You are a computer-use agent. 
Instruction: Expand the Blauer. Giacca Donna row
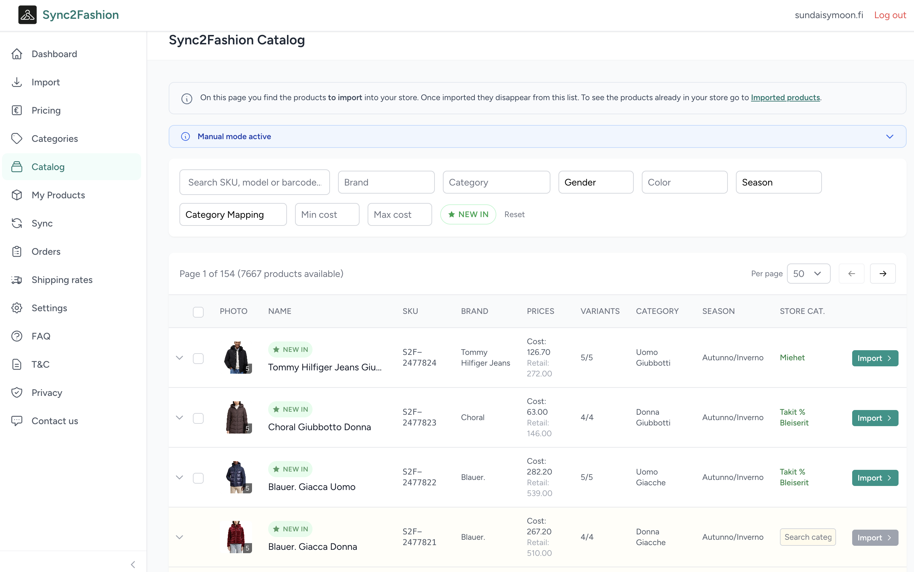(x=180, y=537)
